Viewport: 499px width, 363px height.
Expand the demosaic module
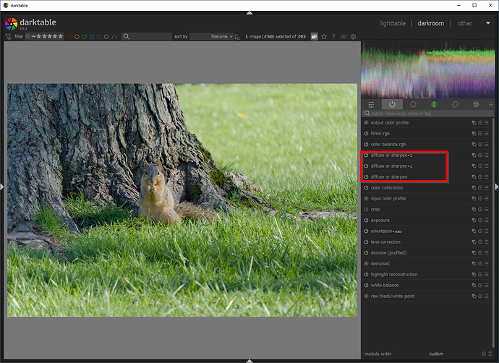coord(380,263)
